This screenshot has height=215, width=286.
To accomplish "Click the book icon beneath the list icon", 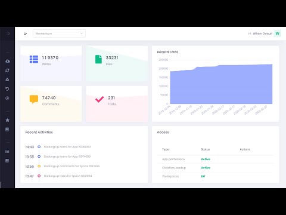I will 7,161.
